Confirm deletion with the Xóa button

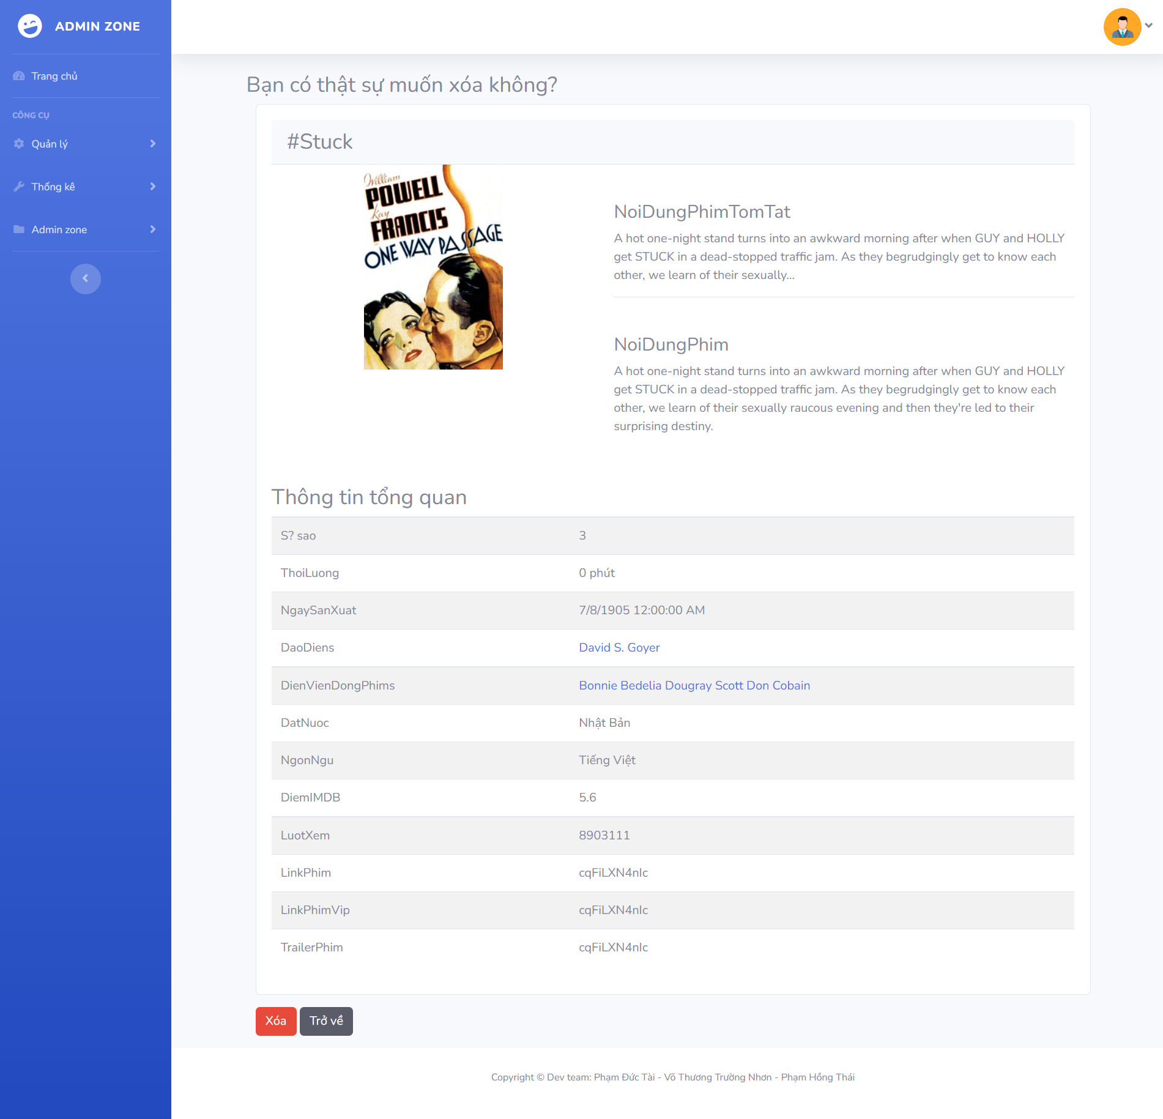click(276, 1021)
